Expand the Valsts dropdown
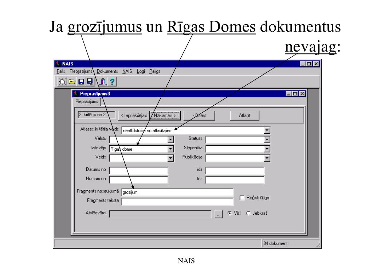 (170, 139)
